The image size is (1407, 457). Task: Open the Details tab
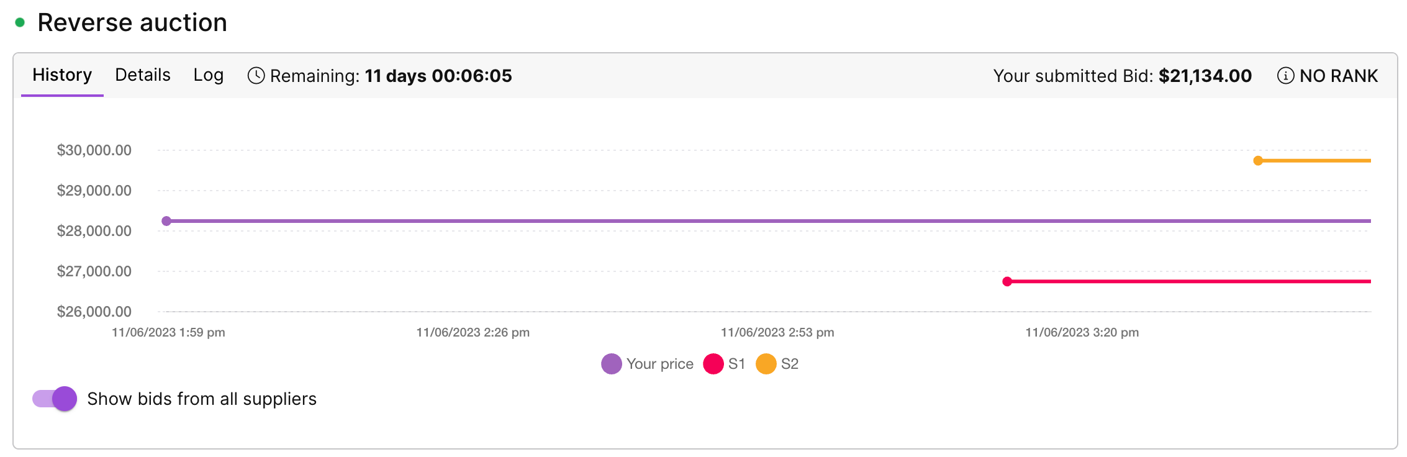tap(143, 75)
